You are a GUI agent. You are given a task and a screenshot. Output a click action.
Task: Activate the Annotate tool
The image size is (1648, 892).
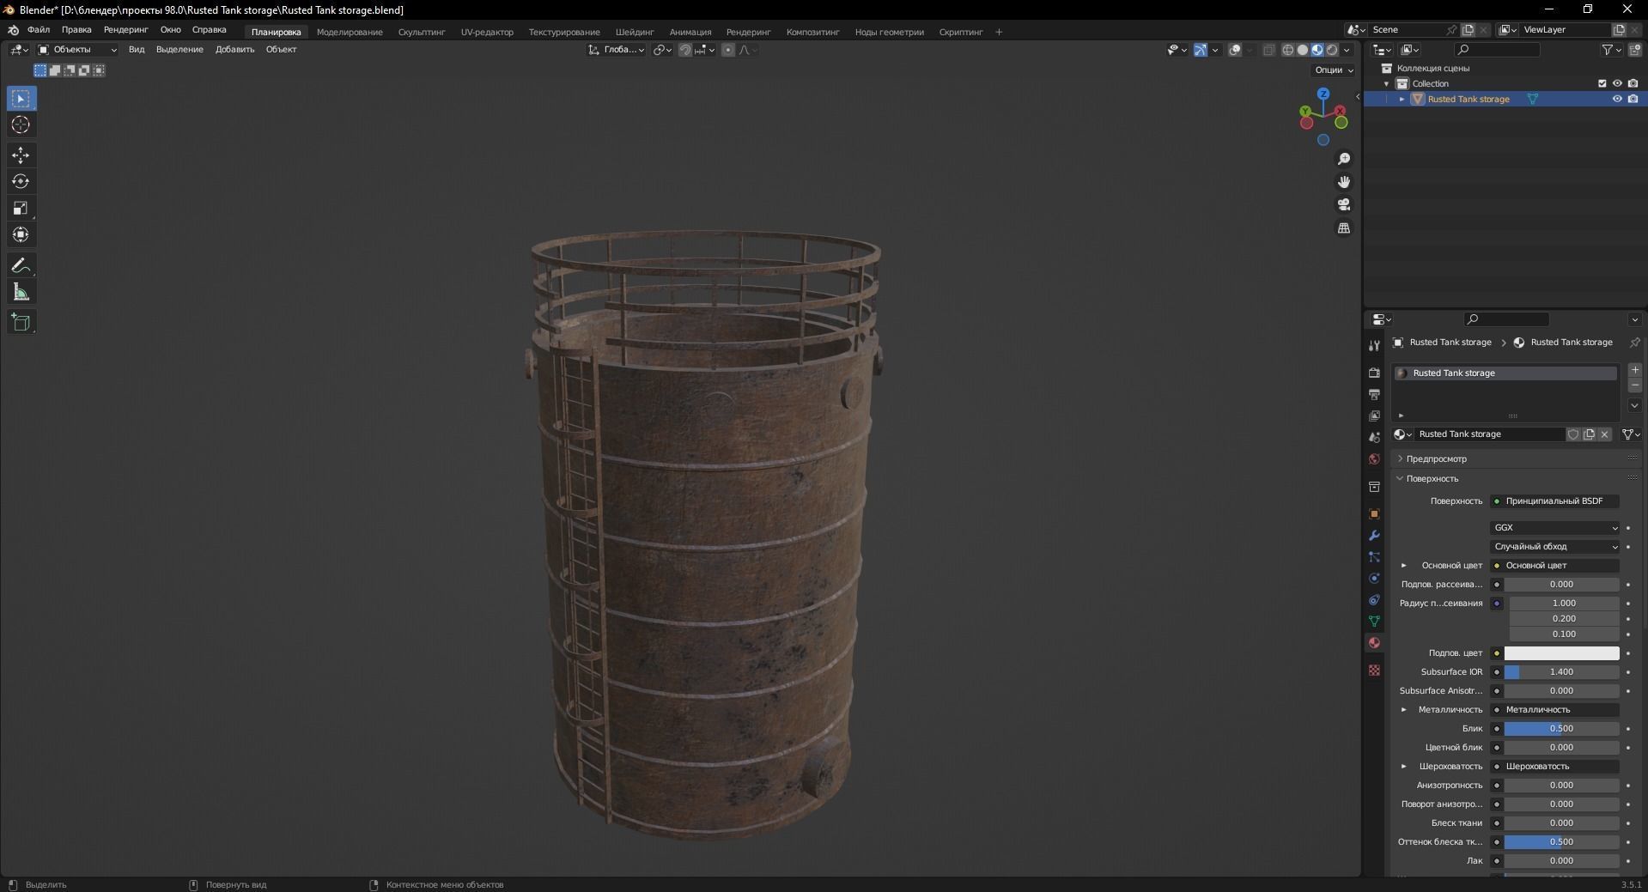pyautogui.click(x=21, y=264)
